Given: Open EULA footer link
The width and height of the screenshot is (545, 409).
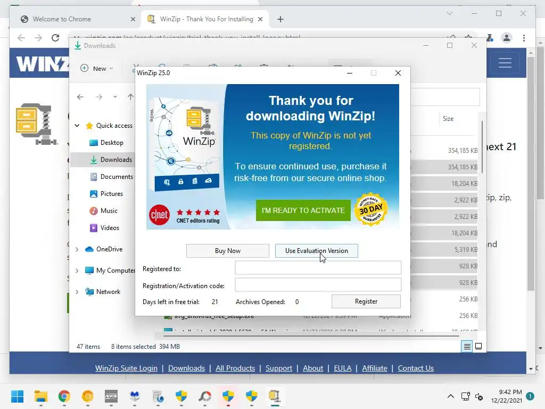Looking at the screenshot, I should 342,368.
